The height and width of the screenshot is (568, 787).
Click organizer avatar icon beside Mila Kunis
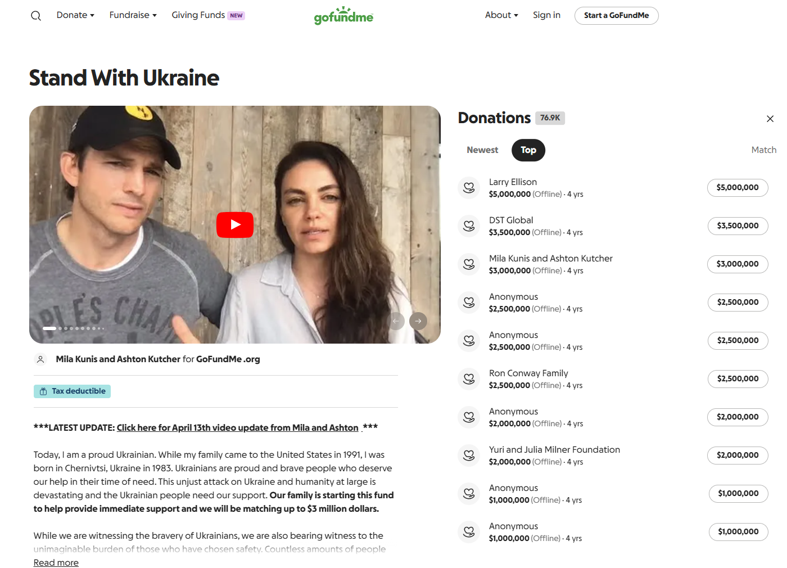point(40,359)
